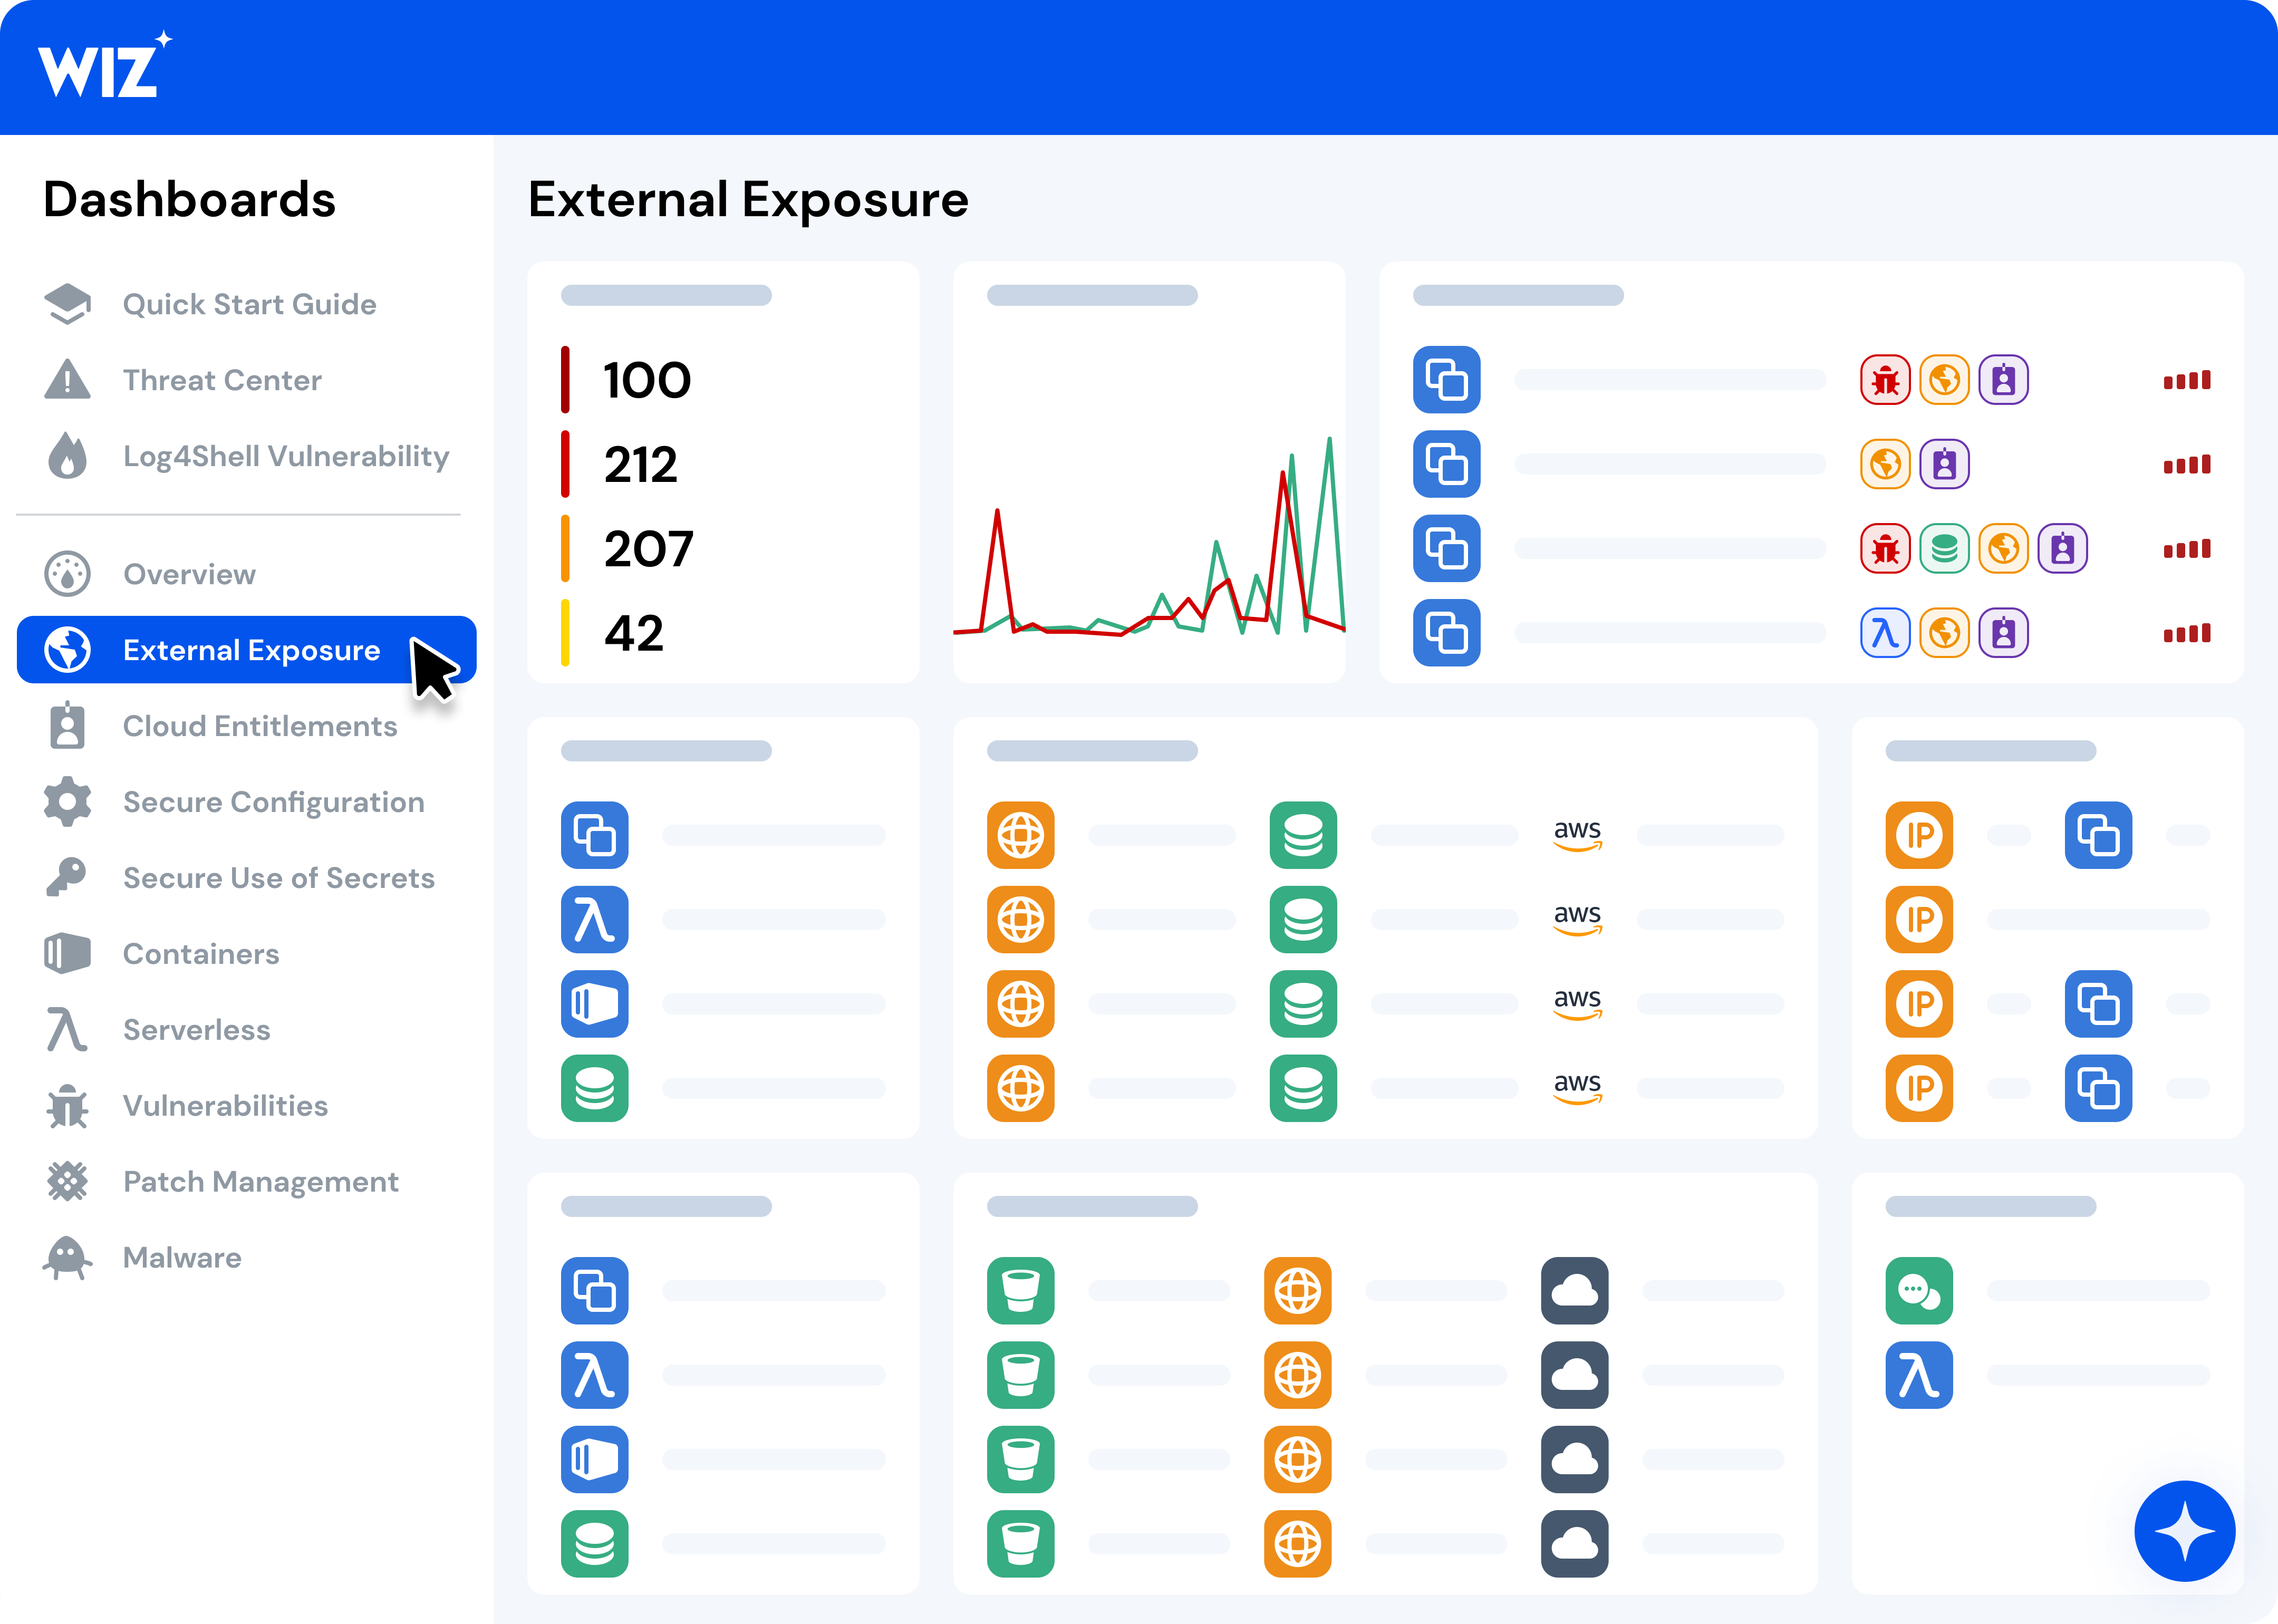Click the green chat bubble icon
Image resolution: width=2278 pixels, height=1624 pixels.
pyautogui.click(x=1919, y=1291)
